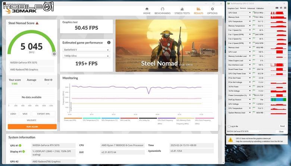Image resolution: width=291 pixels, height=166 pixels.
Task: Open the Fan 1 Speed (%) sensor dropdown
Action: pyautogui.click(x=250, y=30)
